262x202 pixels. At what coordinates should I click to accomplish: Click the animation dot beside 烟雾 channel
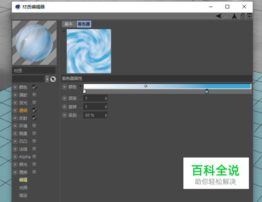pos(15,133)
